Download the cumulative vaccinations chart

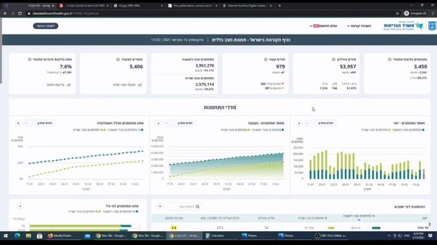pos(158,123)
